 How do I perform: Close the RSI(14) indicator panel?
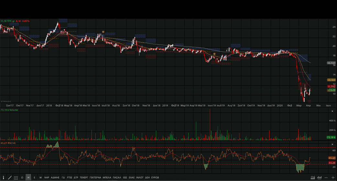pyautogui.click(x=332, y=144)
